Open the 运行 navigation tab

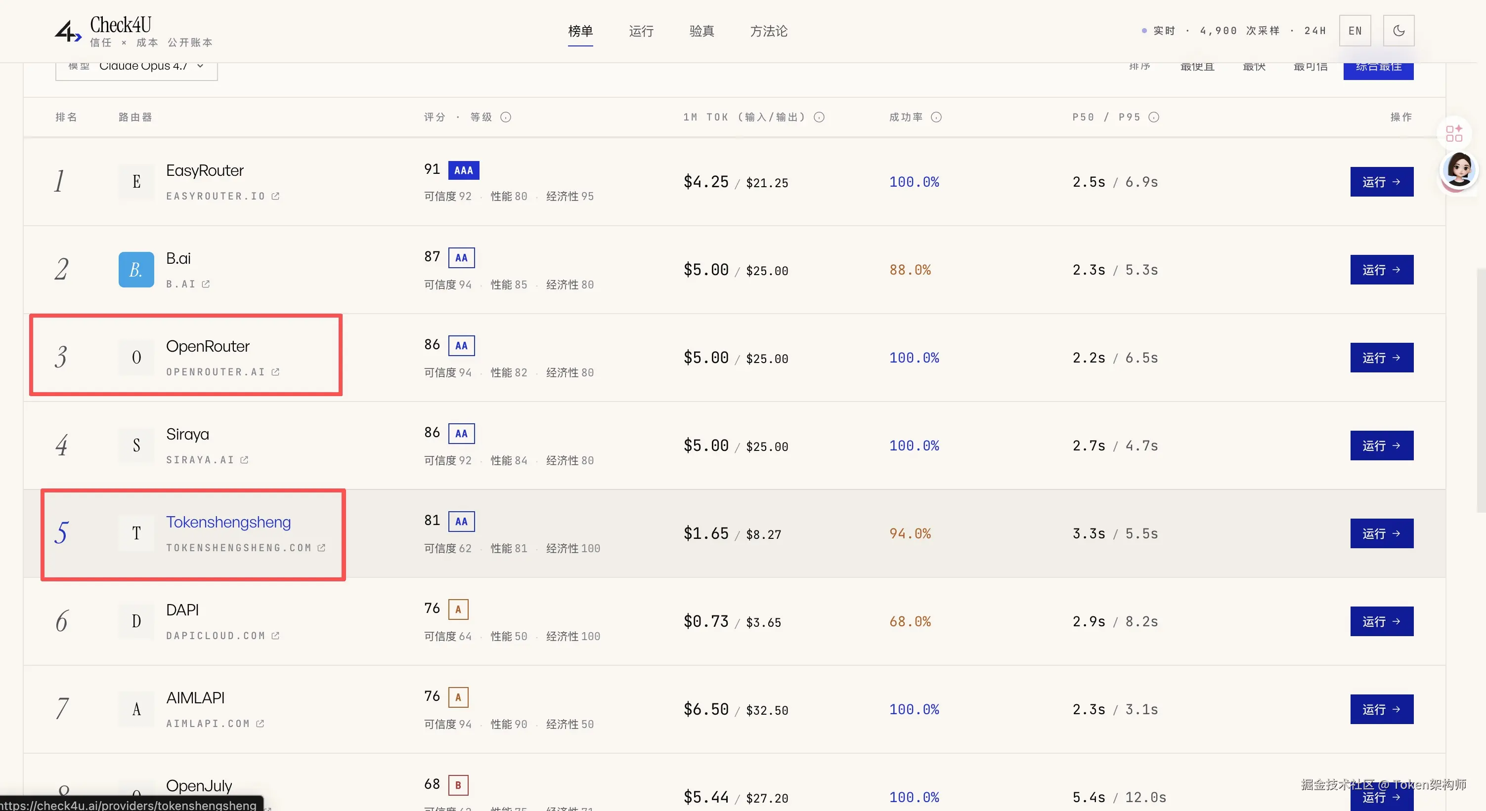(x=641, y=31)
